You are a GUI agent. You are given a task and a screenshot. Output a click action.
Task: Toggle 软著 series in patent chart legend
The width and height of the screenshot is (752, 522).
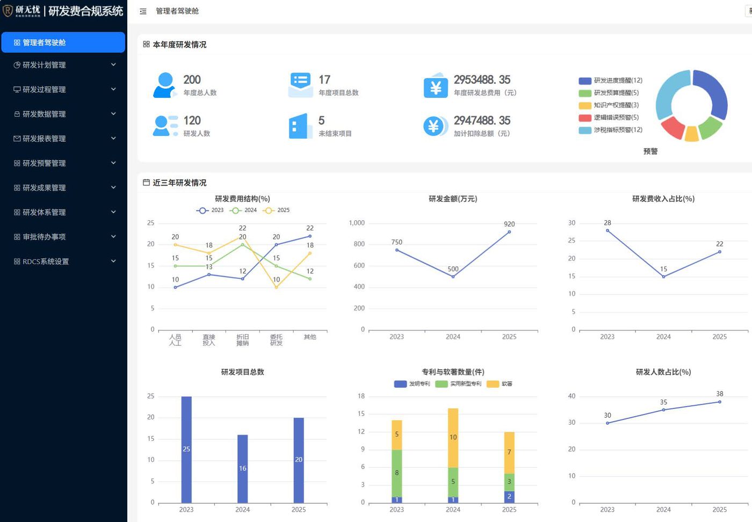pyautogui.click(x=500, y=384)
